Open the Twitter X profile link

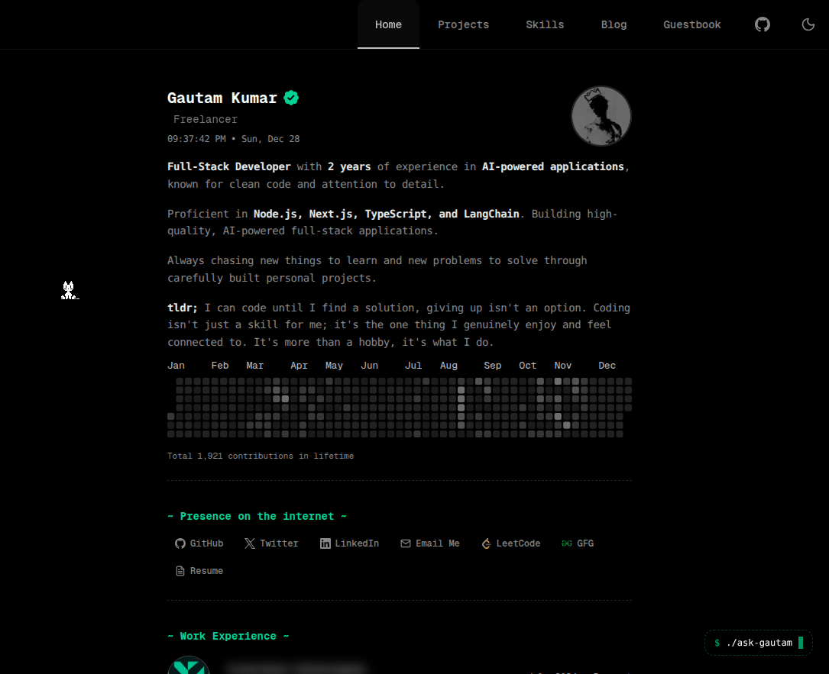(x=271, y=543)
